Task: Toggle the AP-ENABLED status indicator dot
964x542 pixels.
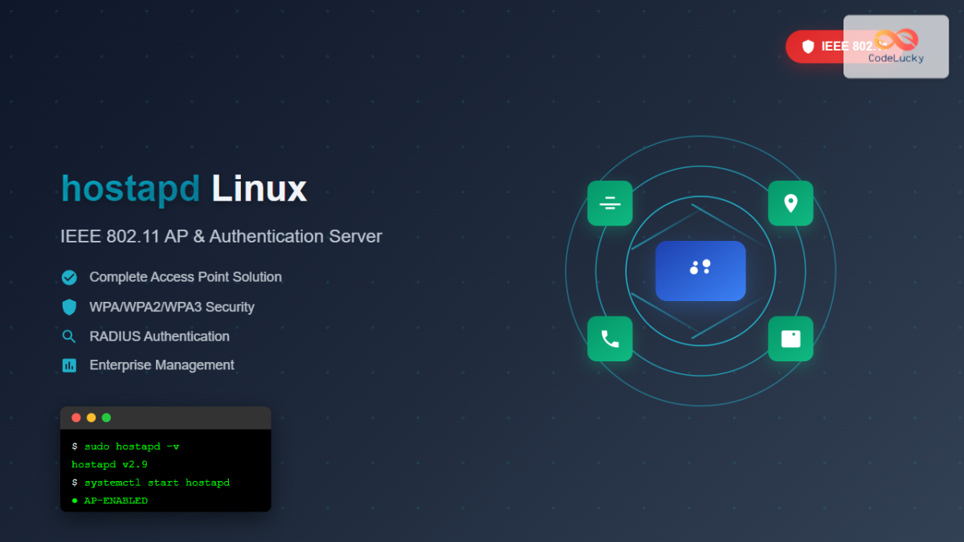Action: (76, 499)
